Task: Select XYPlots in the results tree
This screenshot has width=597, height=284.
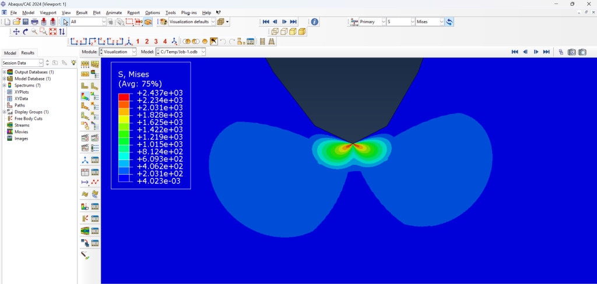Action: tap(22, 92)
